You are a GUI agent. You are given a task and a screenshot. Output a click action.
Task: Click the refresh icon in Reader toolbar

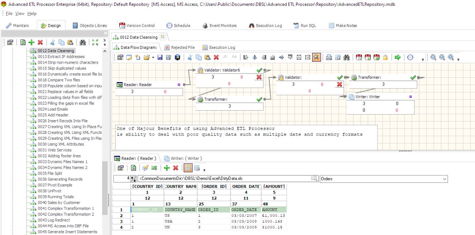pos(133,167)
